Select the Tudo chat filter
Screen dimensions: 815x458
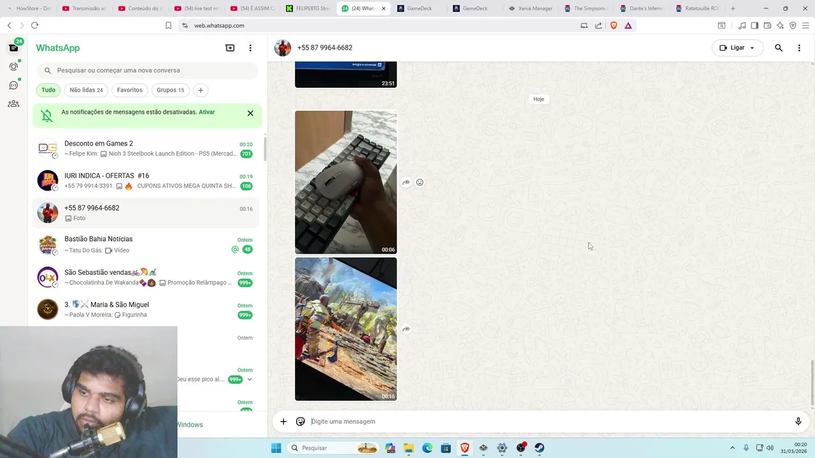tap(48, 90)
